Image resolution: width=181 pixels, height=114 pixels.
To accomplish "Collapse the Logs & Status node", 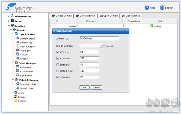I will pos(13,34).
